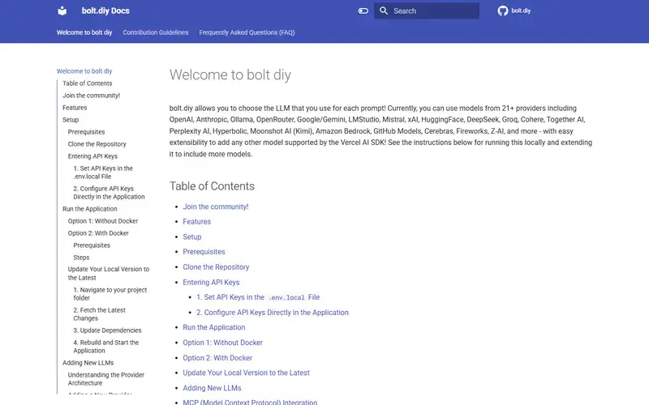Select sidebar heading Welcome to bolt diy
Viewport: 649px width, 405px height.
pos(84,71)
